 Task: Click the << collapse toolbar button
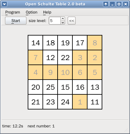[x=71, y=21]
